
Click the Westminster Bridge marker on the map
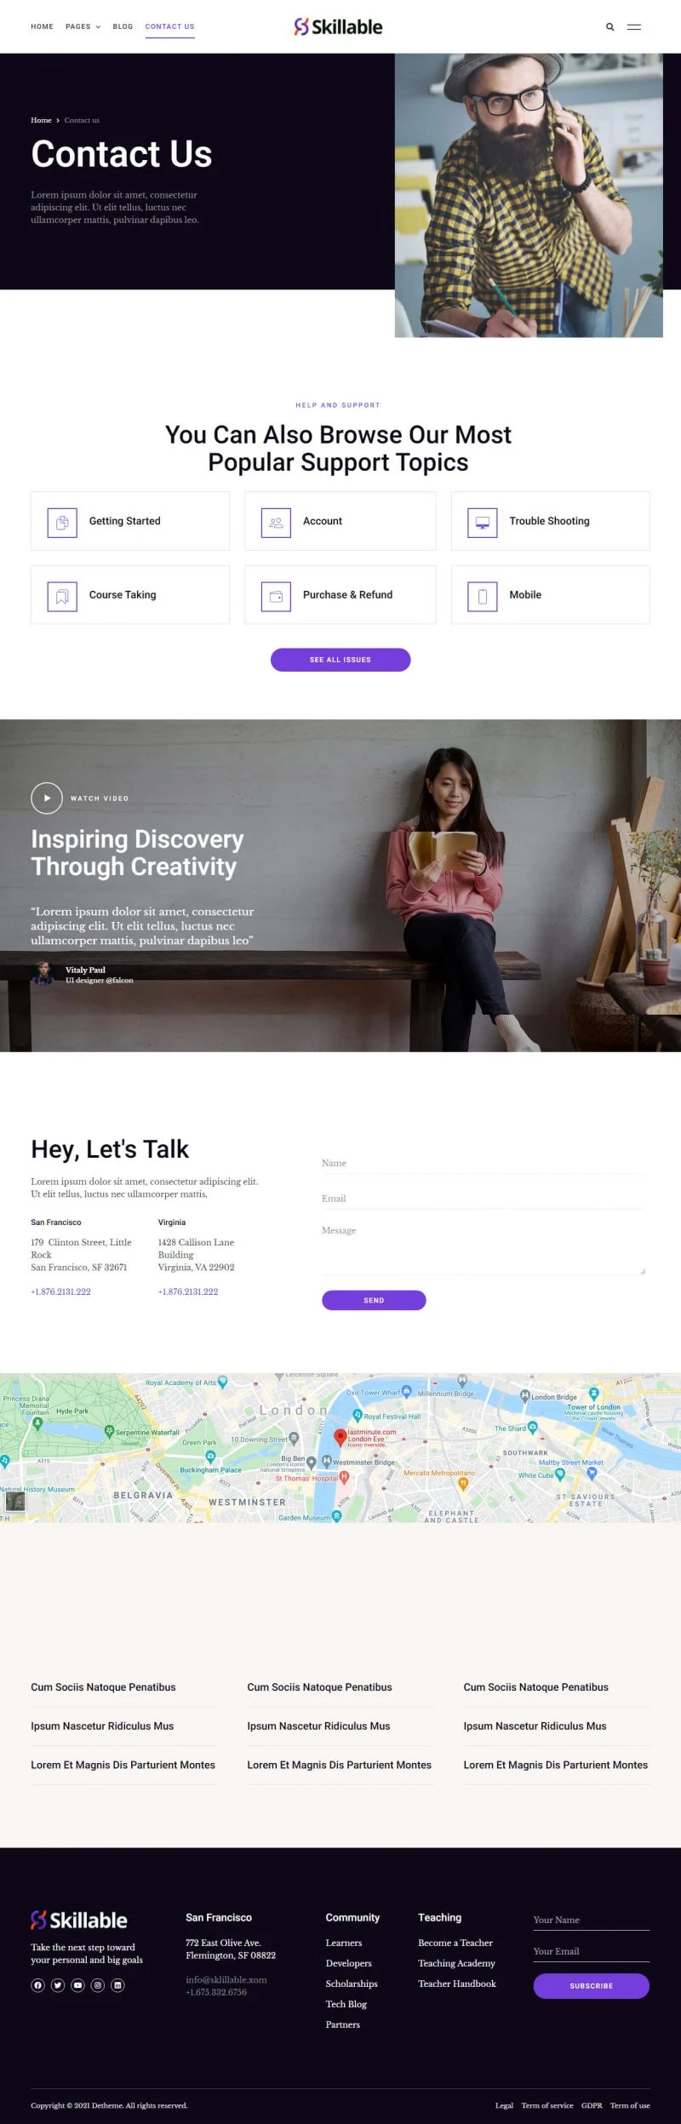coord(328,1460)
